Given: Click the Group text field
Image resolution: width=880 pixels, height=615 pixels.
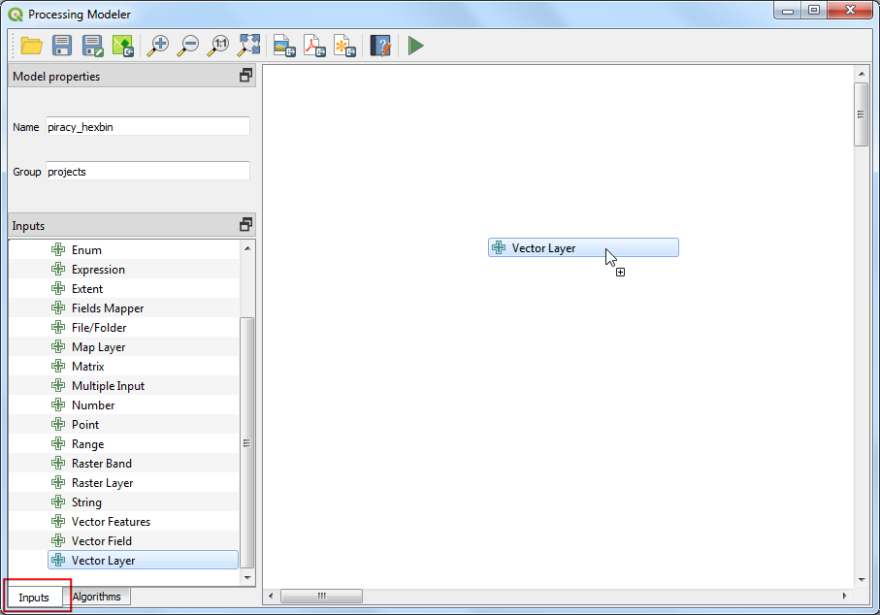Looking at the screenshot, I should (x=147, y=172).
